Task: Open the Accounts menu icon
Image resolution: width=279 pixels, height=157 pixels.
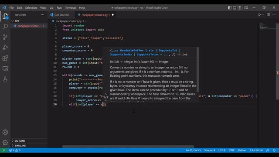Action: coord(5,132)
